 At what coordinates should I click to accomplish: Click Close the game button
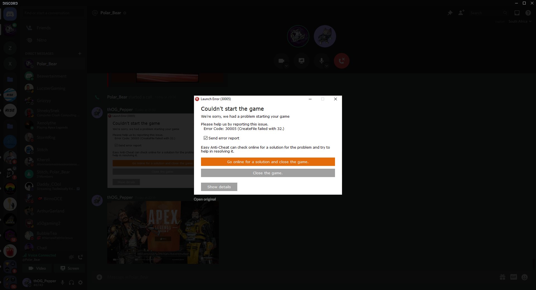tap(268, 173)
